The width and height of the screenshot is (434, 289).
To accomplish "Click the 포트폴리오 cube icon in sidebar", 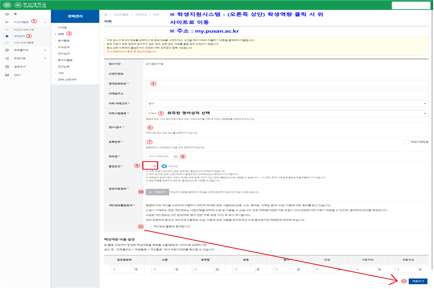I will [x=7, y=50].
